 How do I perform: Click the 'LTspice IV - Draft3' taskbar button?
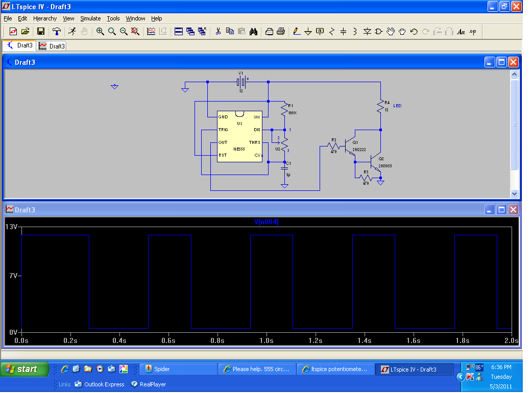[415, 369]
